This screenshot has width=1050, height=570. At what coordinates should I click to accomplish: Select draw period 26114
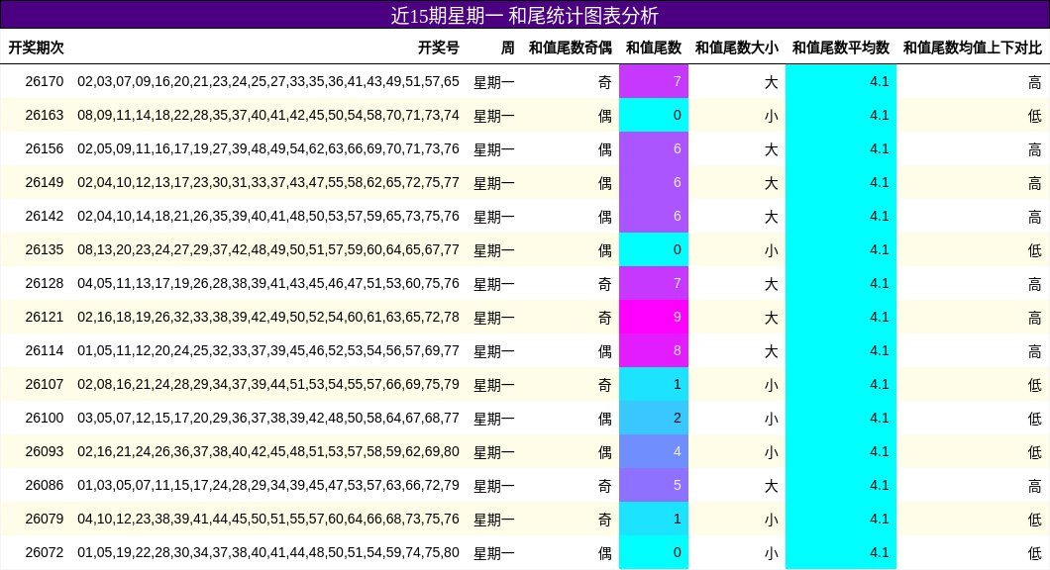click(45, 350)
